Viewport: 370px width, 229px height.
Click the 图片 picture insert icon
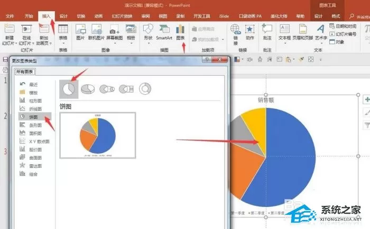tap(80, 32)
